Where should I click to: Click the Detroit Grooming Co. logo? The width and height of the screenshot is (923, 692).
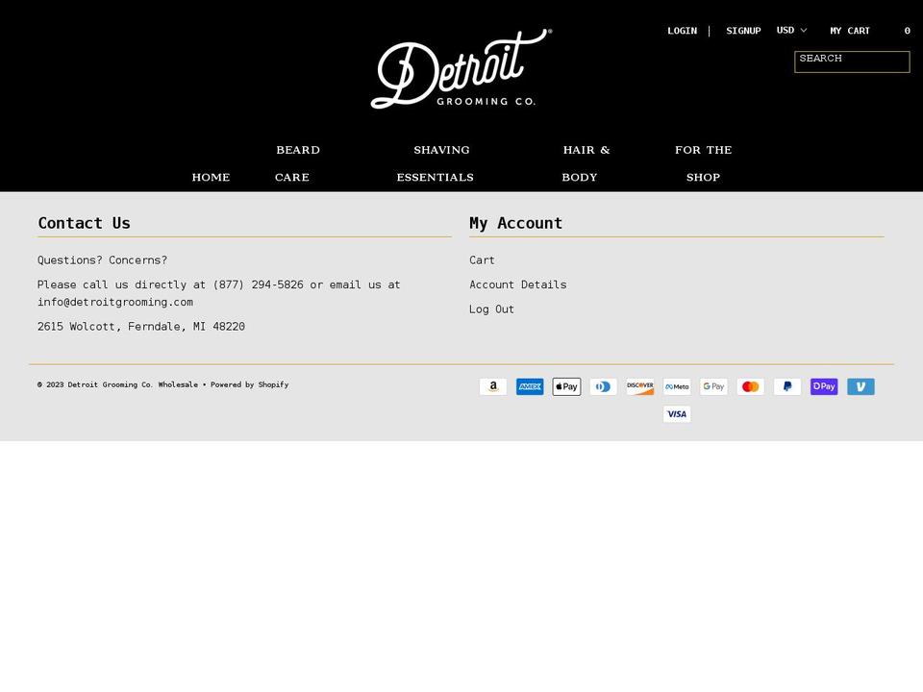[x=461, y=68]
